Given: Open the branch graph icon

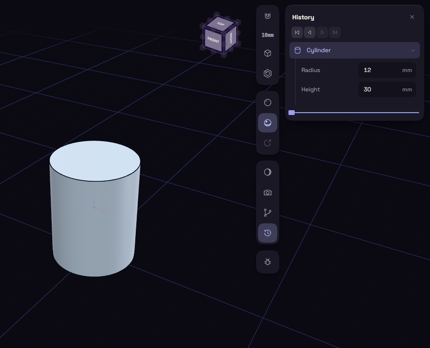Looking at the screenshot, I should pos(268,213).
